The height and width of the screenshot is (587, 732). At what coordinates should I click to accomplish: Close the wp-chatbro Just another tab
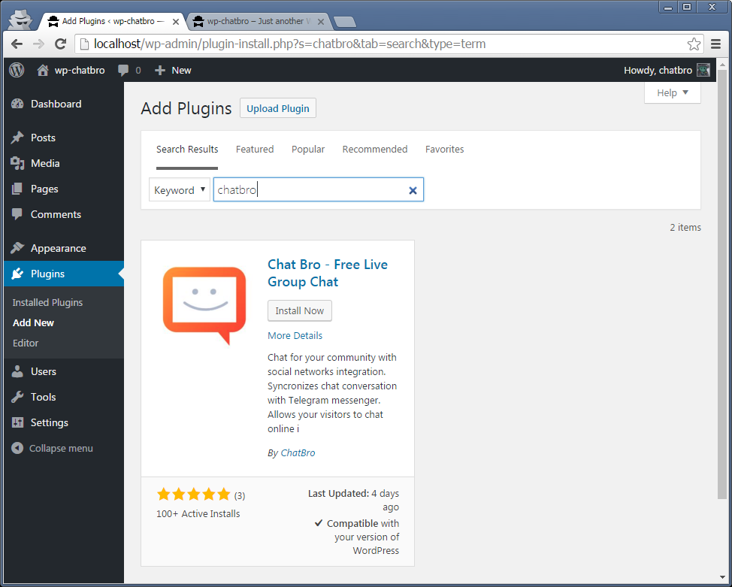[x=321, y=22]
